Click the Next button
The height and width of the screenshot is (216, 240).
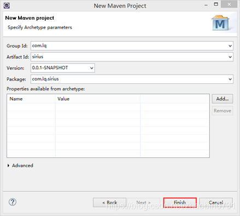click(143, 202)
